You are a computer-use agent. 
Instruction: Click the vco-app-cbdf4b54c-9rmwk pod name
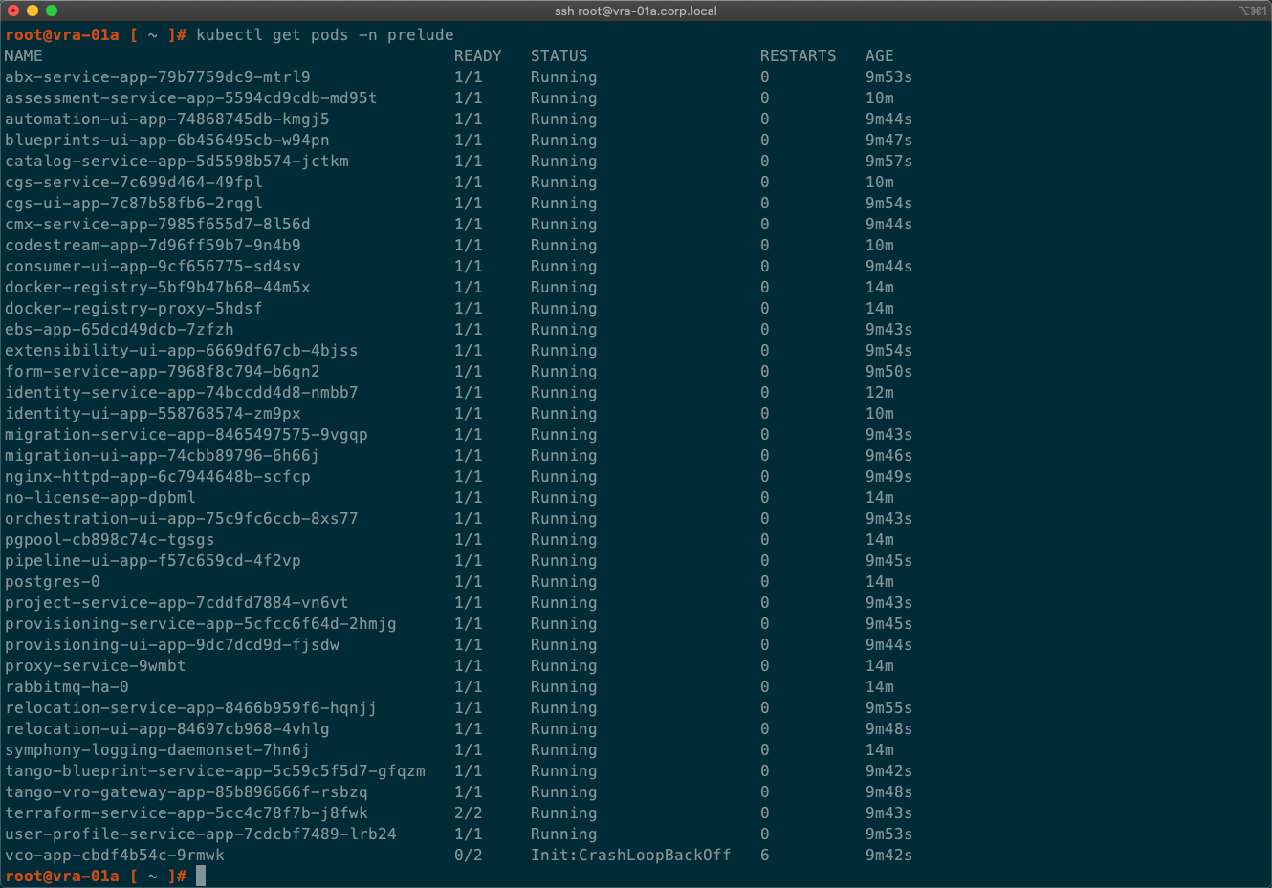115,855
